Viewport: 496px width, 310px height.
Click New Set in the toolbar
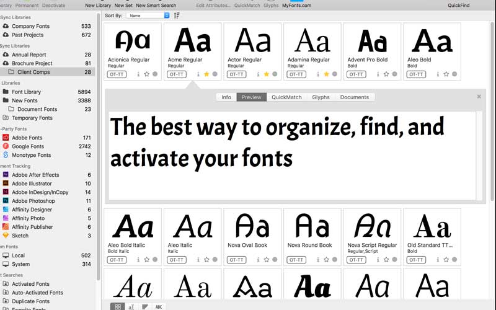click(x=123, y=6)
